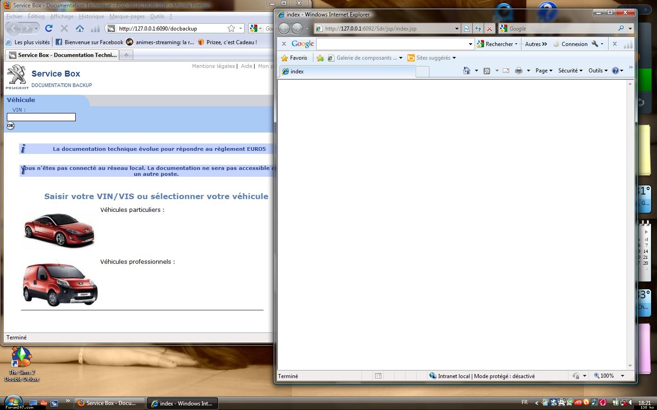
Task: Open the Sécurité dropdown in IE
Action: [570, 71]
